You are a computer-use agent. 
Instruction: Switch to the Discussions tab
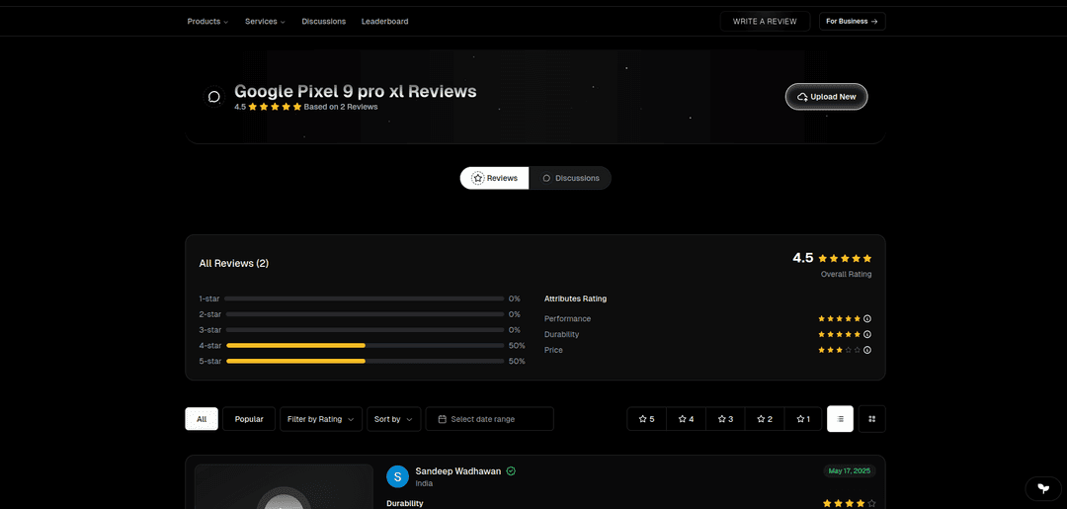click(x=570, y=178)
